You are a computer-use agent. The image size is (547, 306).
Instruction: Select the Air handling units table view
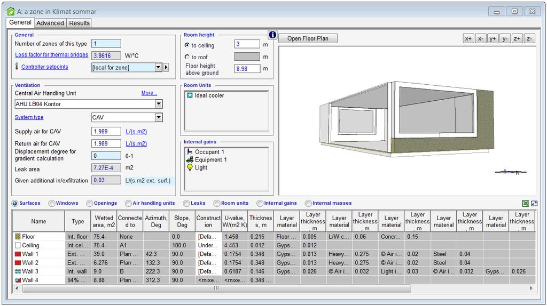click(x=128, y=203)
